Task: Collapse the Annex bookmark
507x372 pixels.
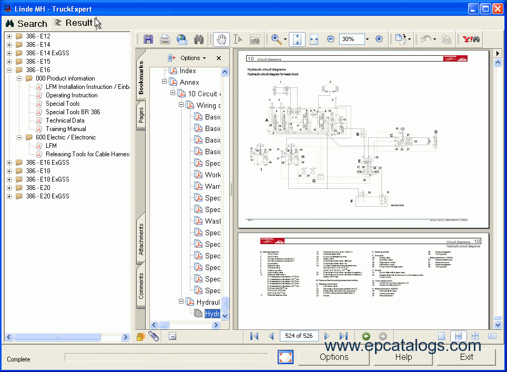Action: click(x=165, y=82)
